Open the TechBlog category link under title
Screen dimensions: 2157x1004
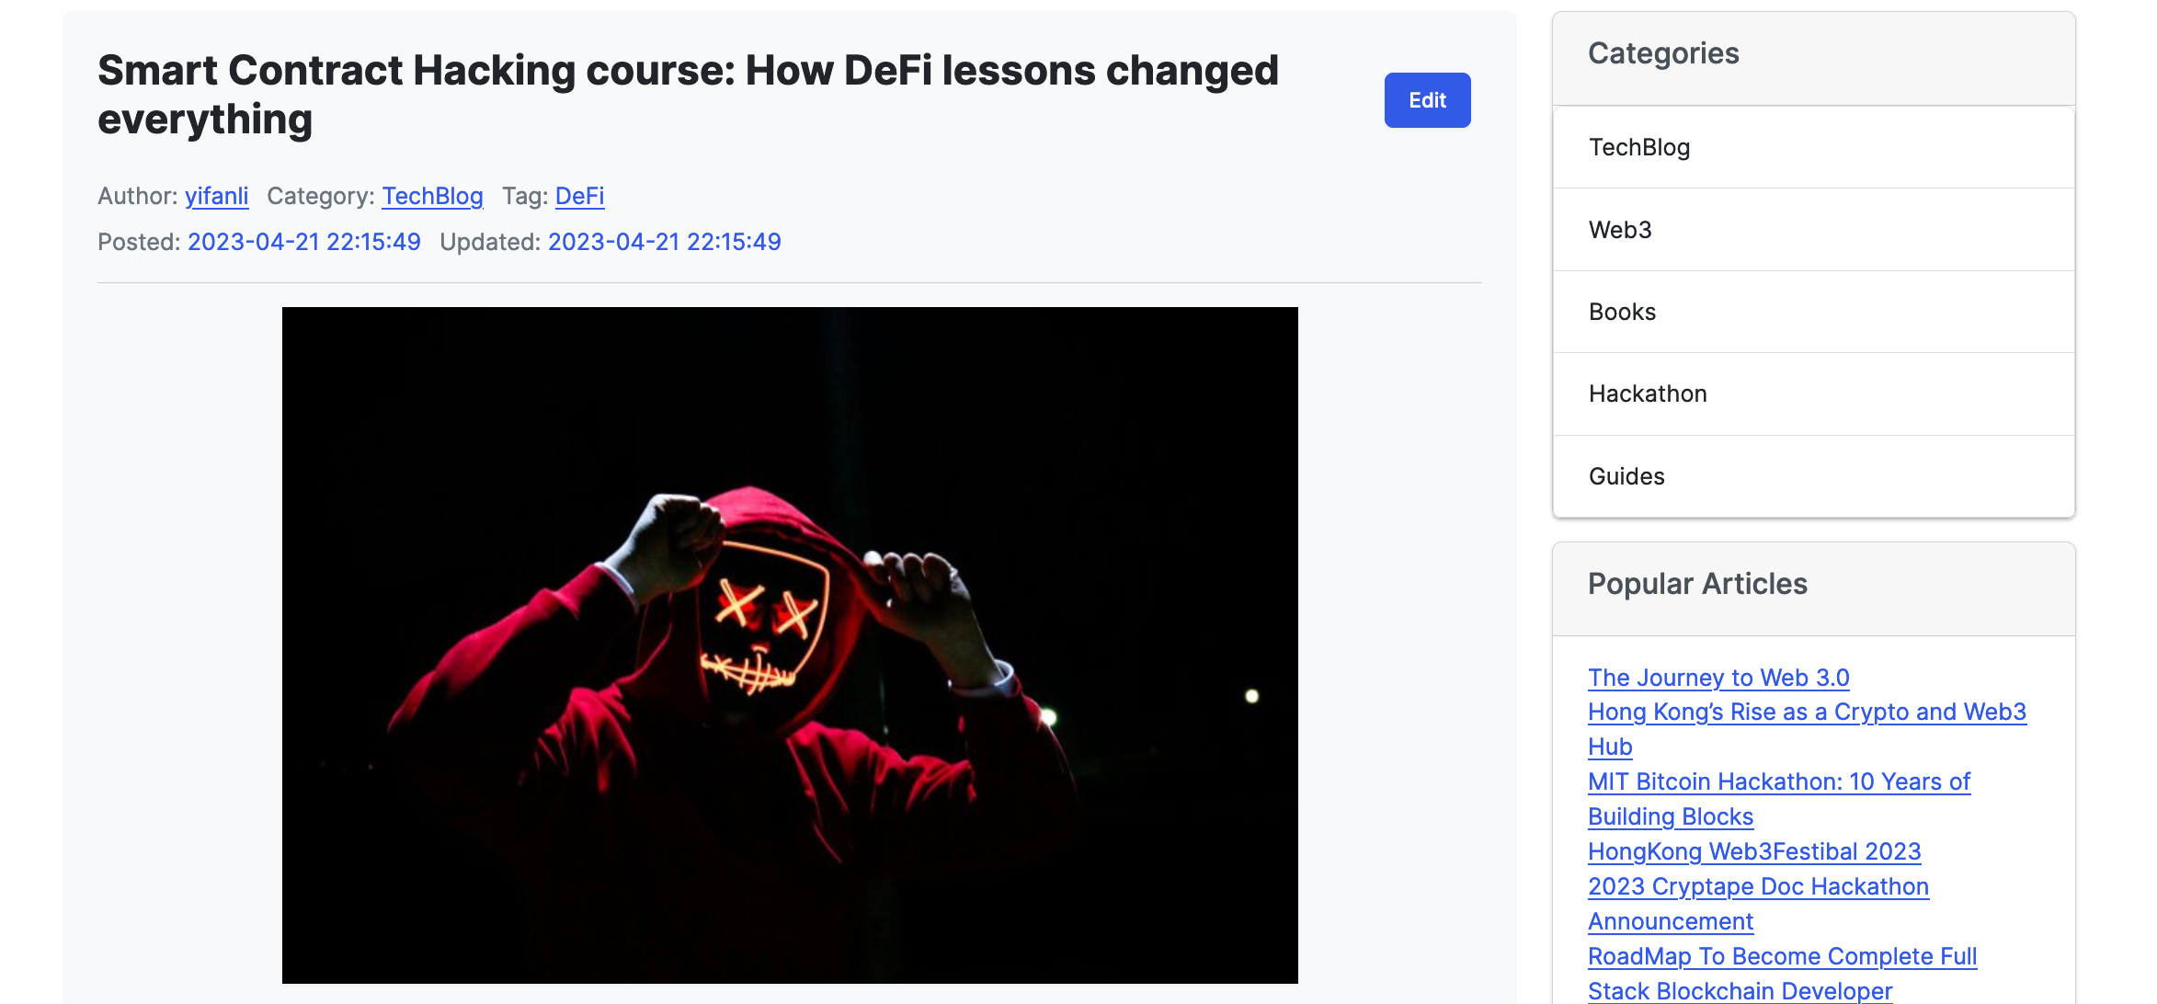pos(432,196)
